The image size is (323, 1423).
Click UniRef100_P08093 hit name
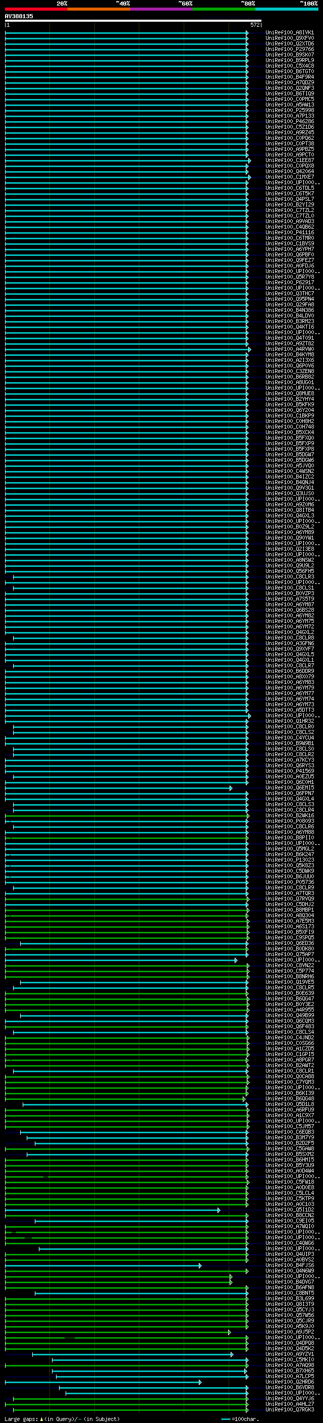click(290, 821)
